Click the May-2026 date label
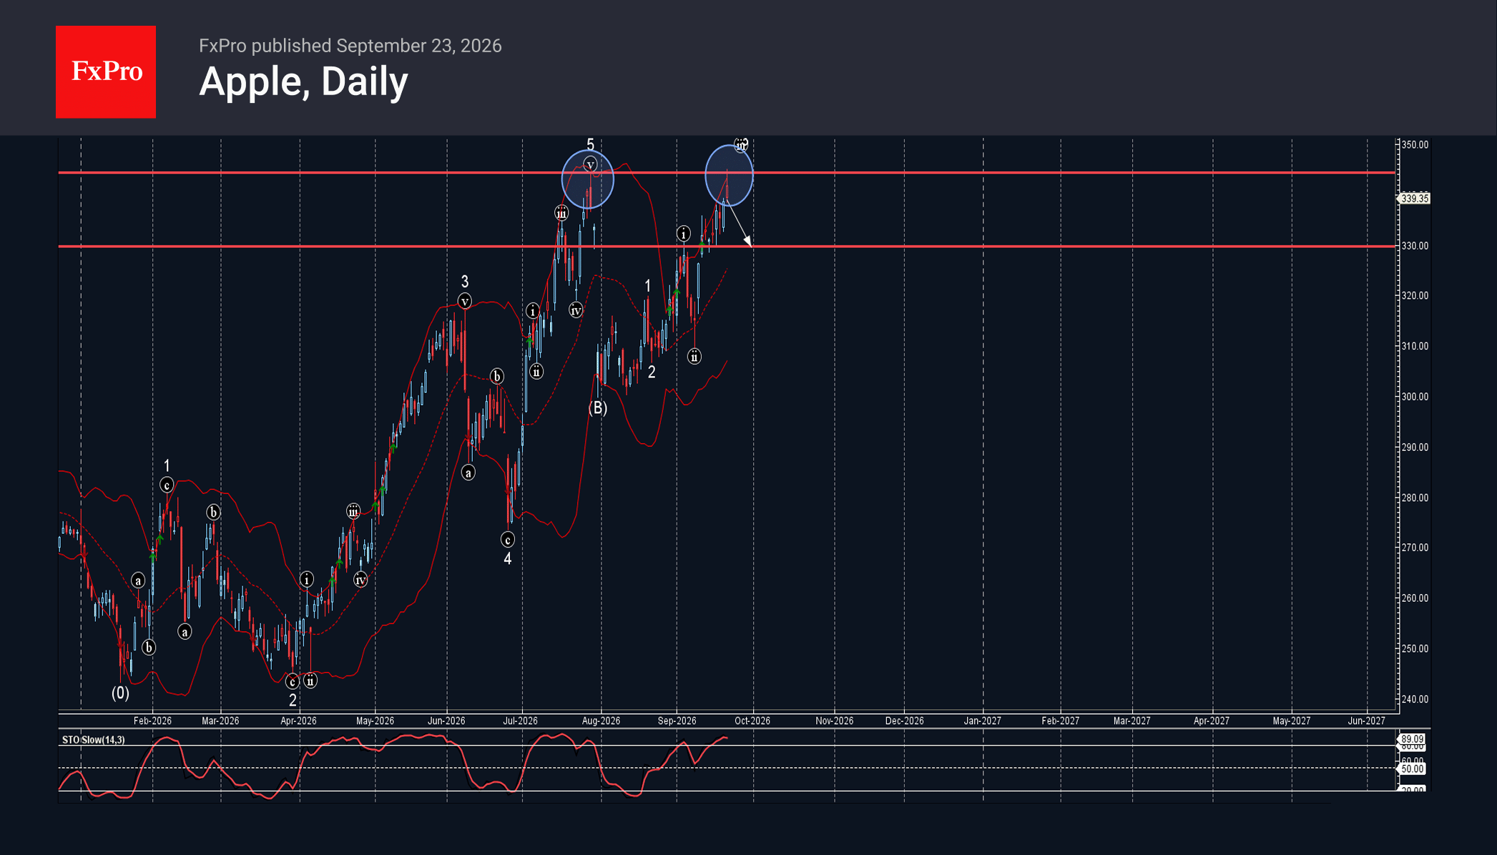 (x=375, y=721)
